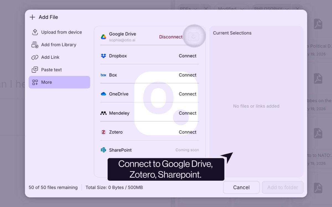Click the OneDrive cloud icon
Viewport: 332px width, 207px height.
pyautogui.click(x=103, y=94)
